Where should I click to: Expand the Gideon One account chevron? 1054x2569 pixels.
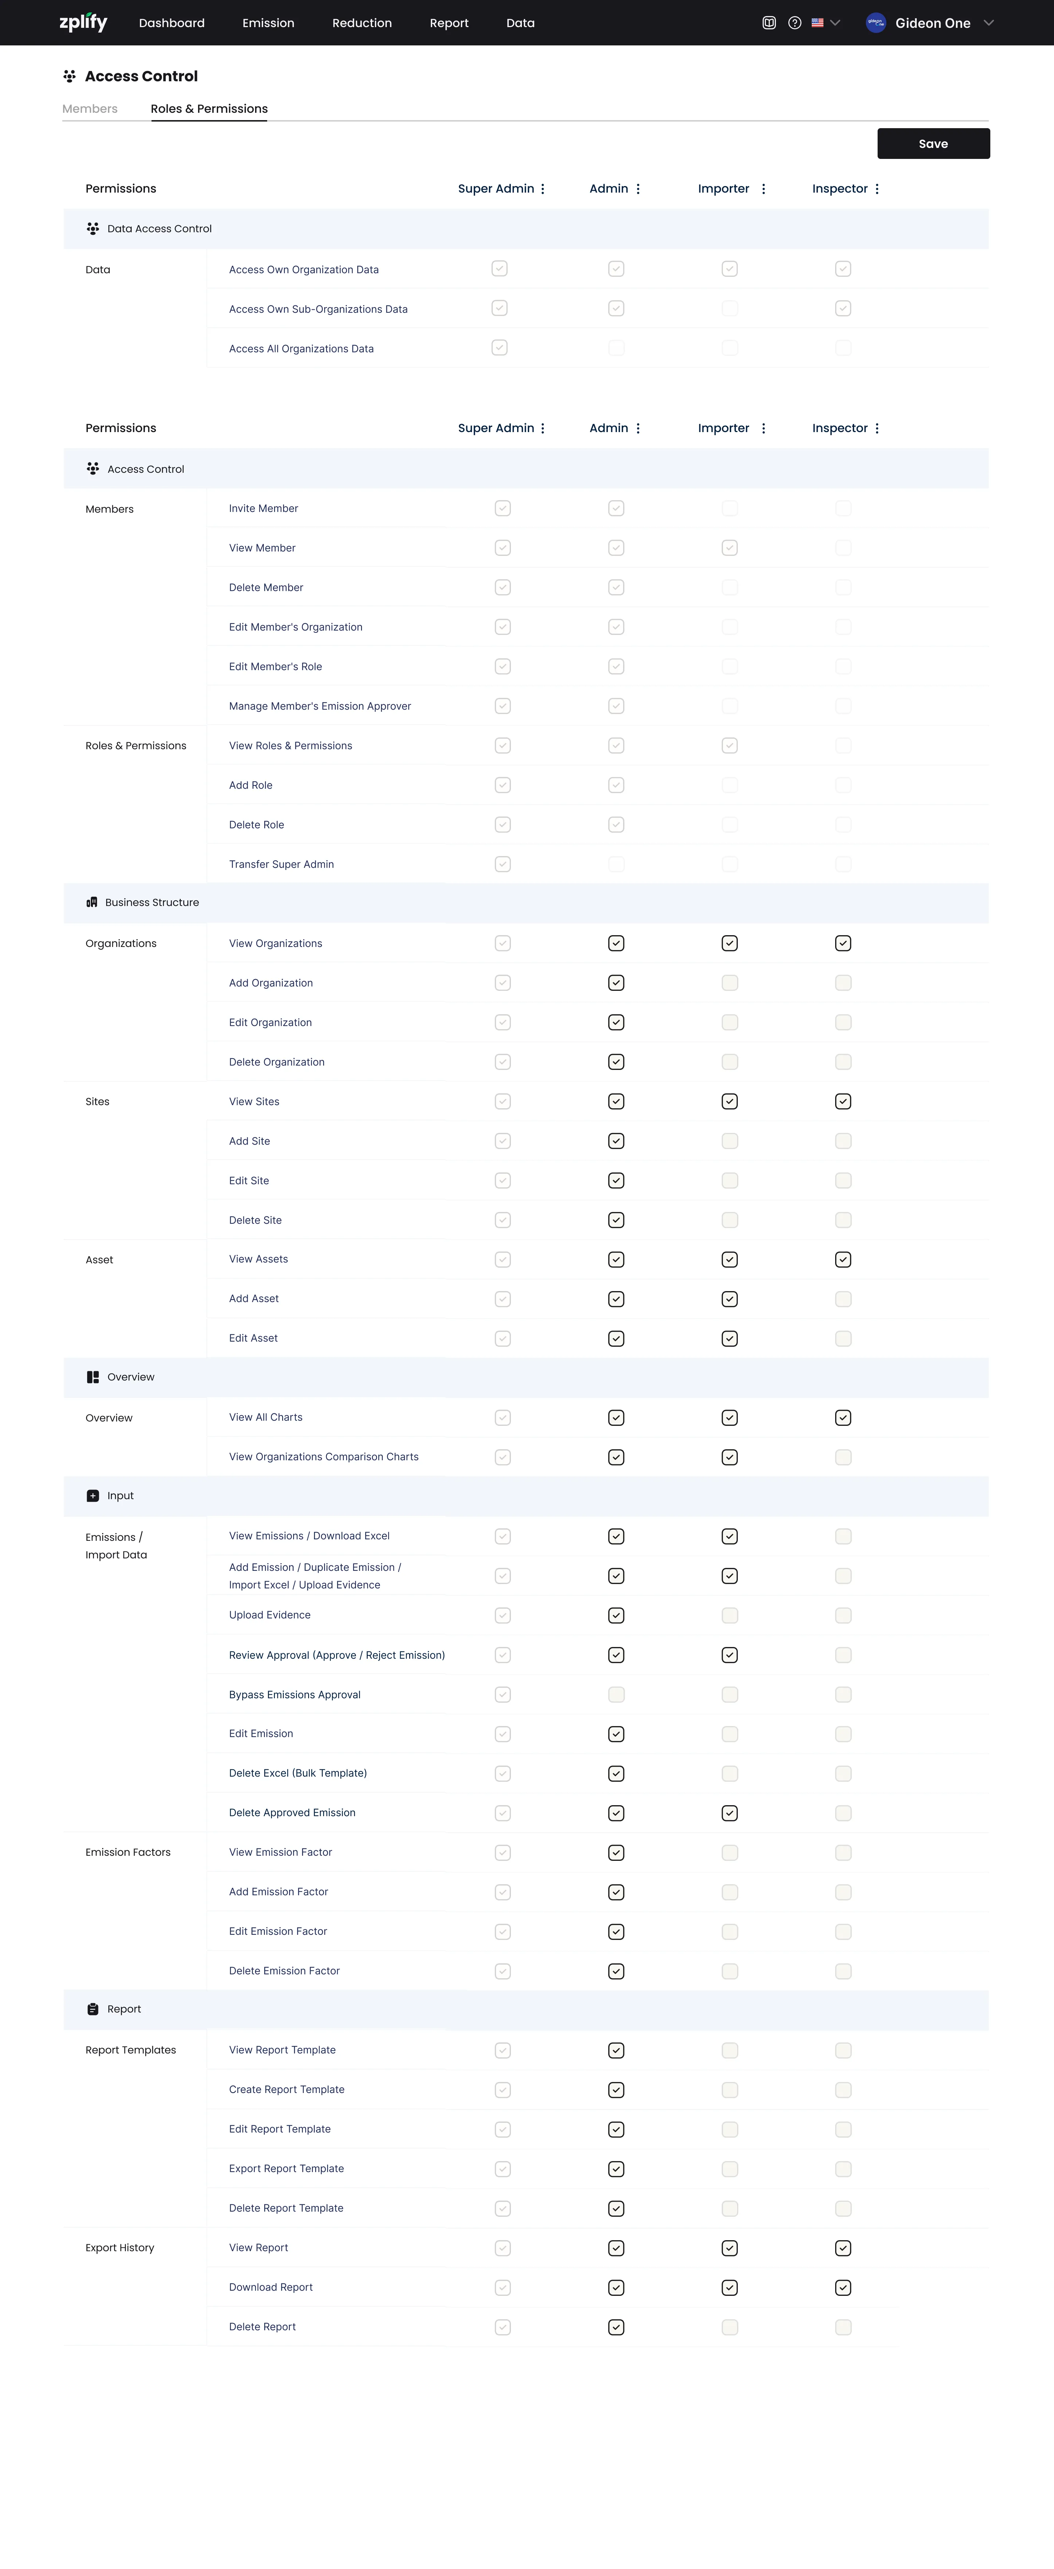pos(988,23)
